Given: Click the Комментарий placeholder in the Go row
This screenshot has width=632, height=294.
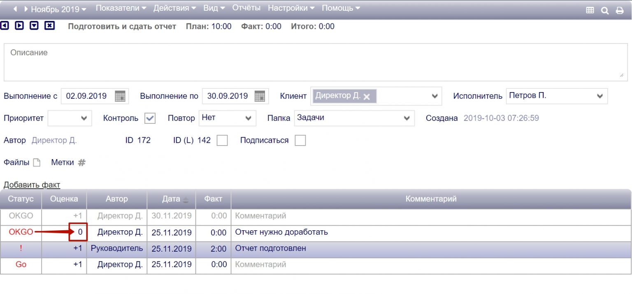Looking at the screenshot, I should [260, 265].
